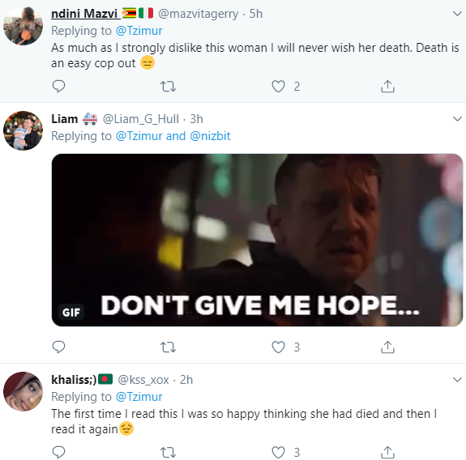466x460 pixels.
Task: Open ndini Mazvi's profile name
Action: tap(84, 14)
